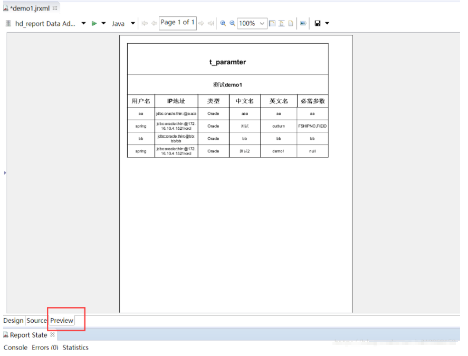Screen dimensions: 468x356
Task: Click the Page 1 of 1 field
Action: coord(178,23)
